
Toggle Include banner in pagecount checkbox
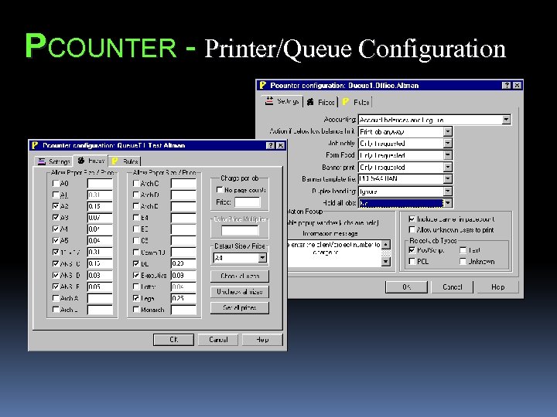(x=412, y=219)
